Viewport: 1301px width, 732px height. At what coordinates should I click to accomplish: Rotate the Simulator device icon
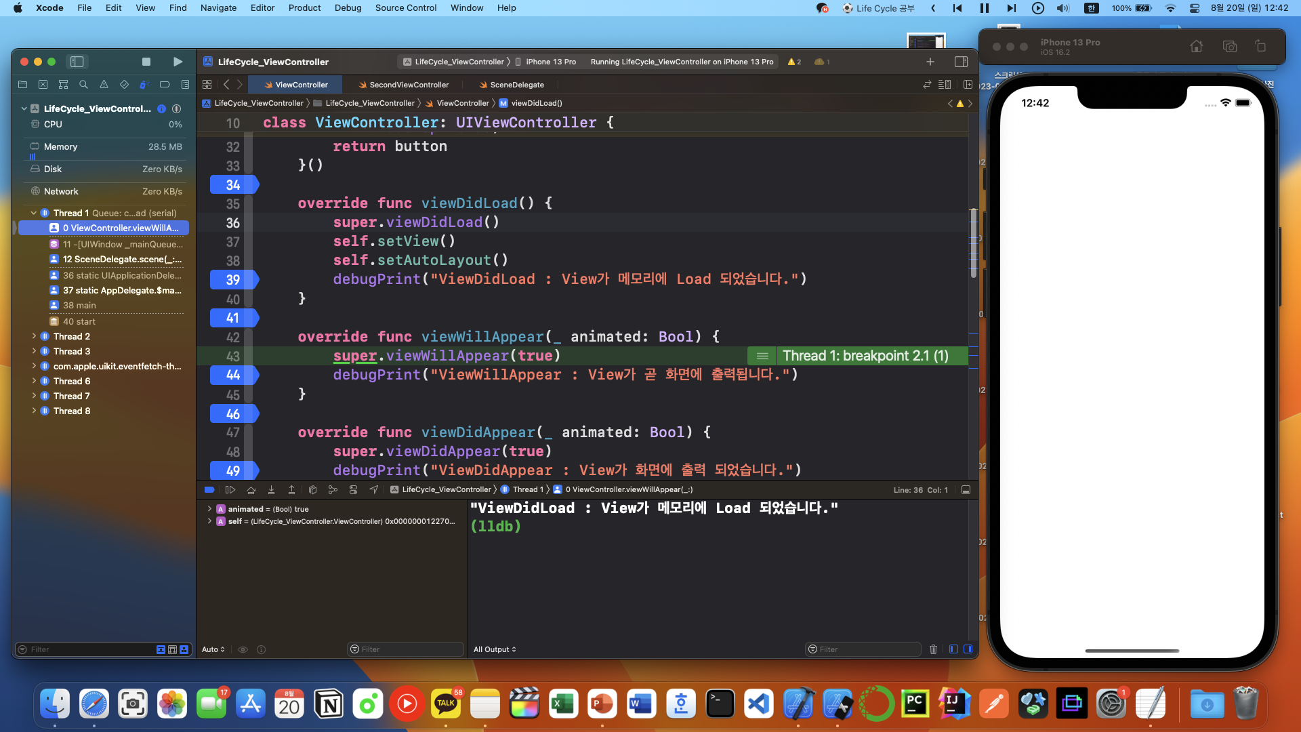click(x=1260, y=47)
